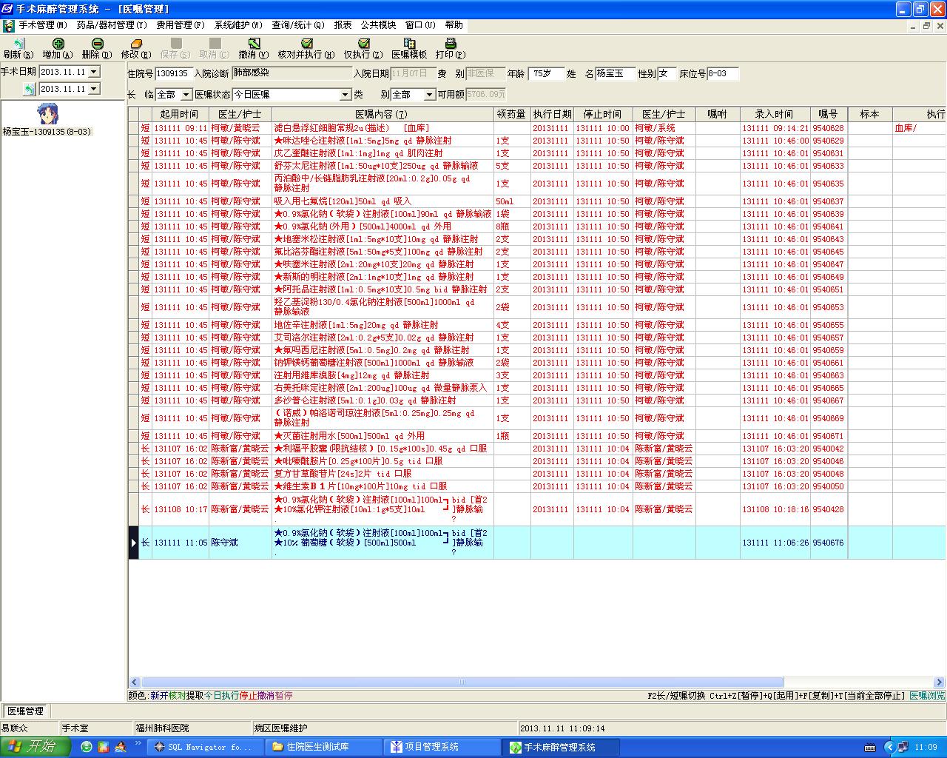The width and height of the screenshot is (947, 758).
Task: Click the 性别 女 field
Action: point(666,73)
